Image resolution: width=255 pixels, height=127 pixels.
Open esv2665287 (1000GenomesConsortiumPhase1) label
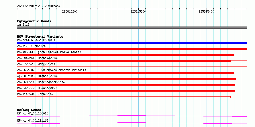(52, 70)
